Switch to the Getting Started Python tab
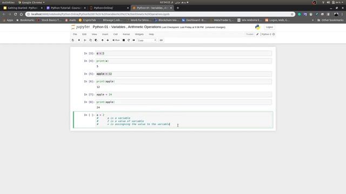Viewport: 346px width, 194px height. click(22, 8)
